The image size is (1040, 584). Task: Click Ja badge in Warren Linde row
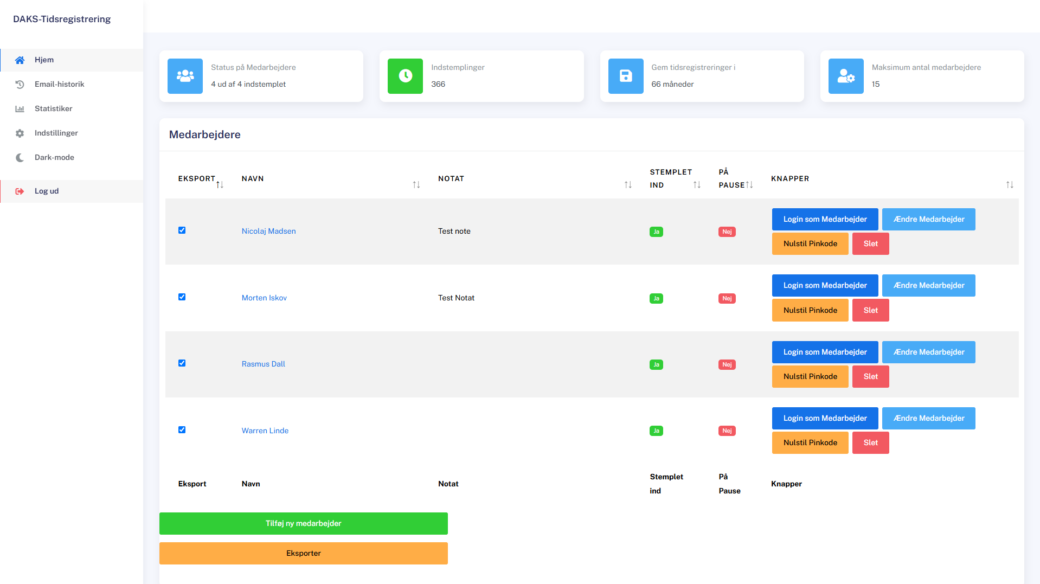(x=656, y=431)
